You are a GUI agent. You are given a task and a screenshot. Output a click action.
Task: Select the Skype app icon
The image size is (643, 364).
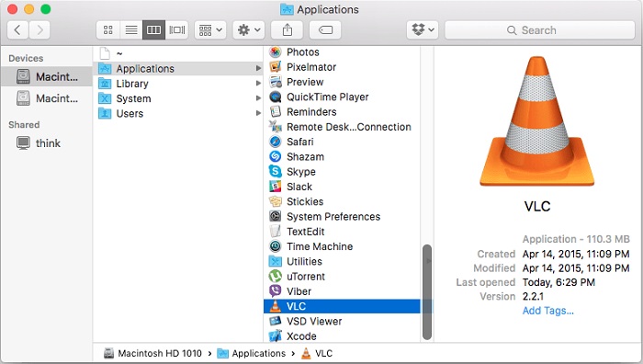coord(276,172)
